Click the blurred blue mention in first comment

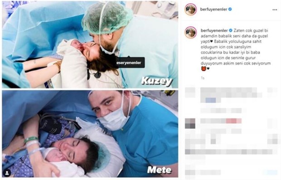[x=211, y=100]
